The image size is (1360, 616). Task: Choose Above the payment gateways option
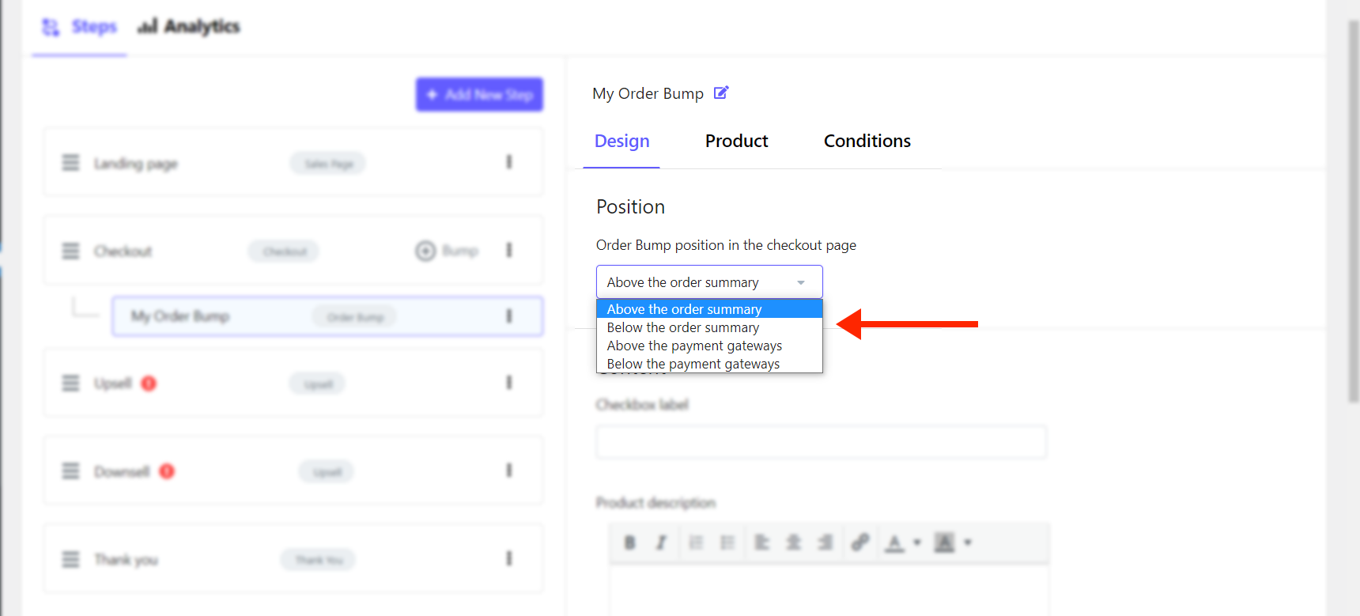coord(694,346)
